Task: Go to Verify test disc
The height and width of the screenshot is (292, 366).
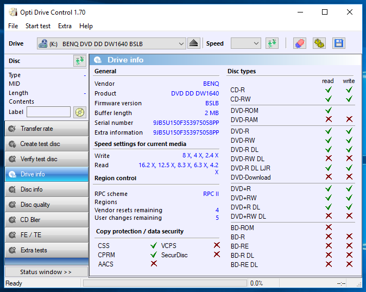Action: [x=47, y=159]
